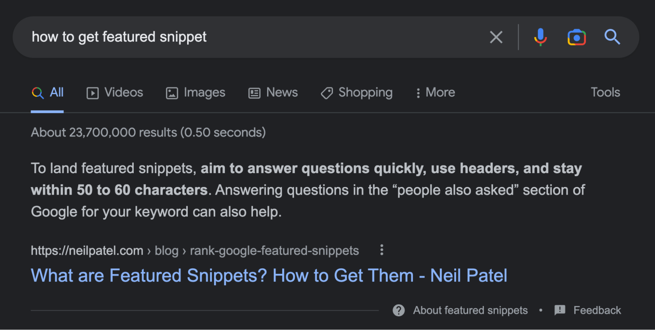Send Feedback about the snippet

pyautogui.click(x=597, y=310)
